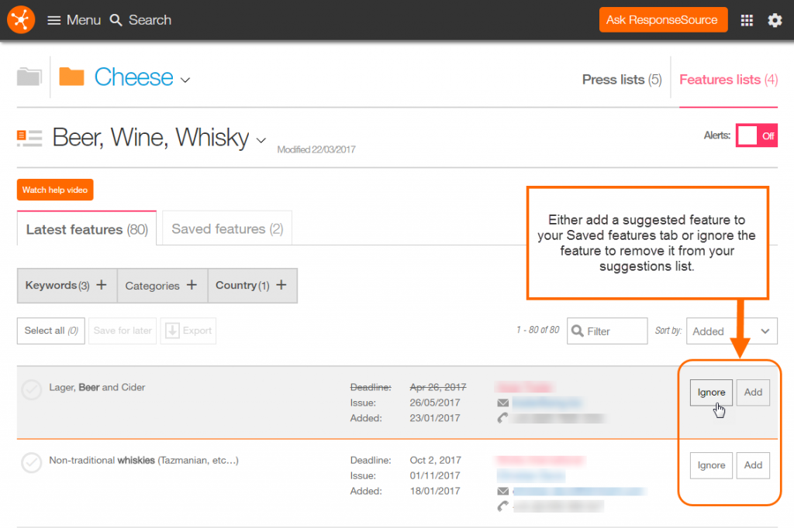Image resolution: width=794 pixels, height=528 pixels.
Task: Open the hamburger Menu
Action: (74, 20)
